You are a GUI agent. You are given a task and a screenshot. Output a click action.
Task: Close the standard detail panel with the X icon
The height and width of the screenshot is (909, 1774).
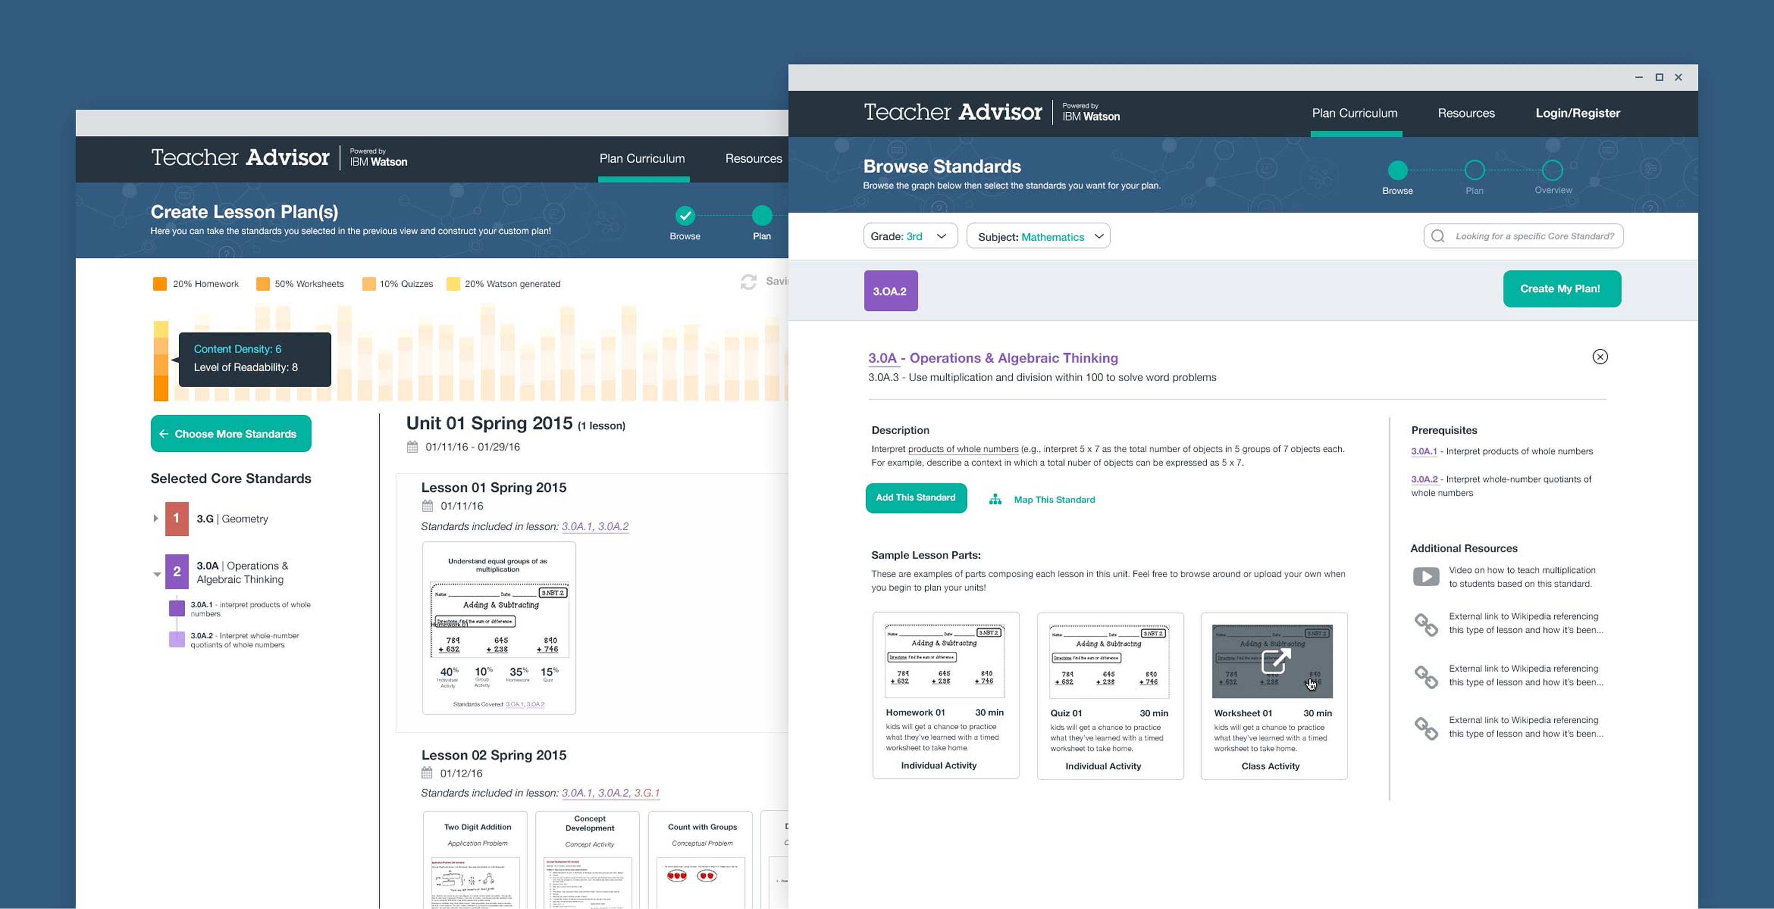tap(1600, 357)
